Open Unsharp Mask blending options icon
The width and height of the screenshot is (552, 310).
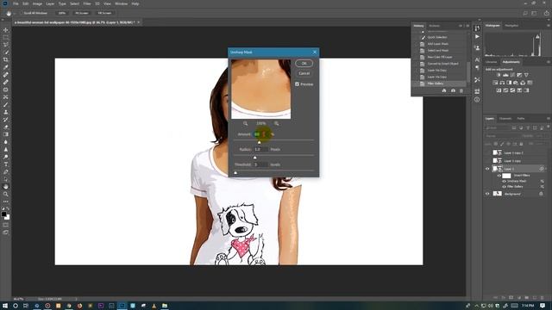click(543, 182)
